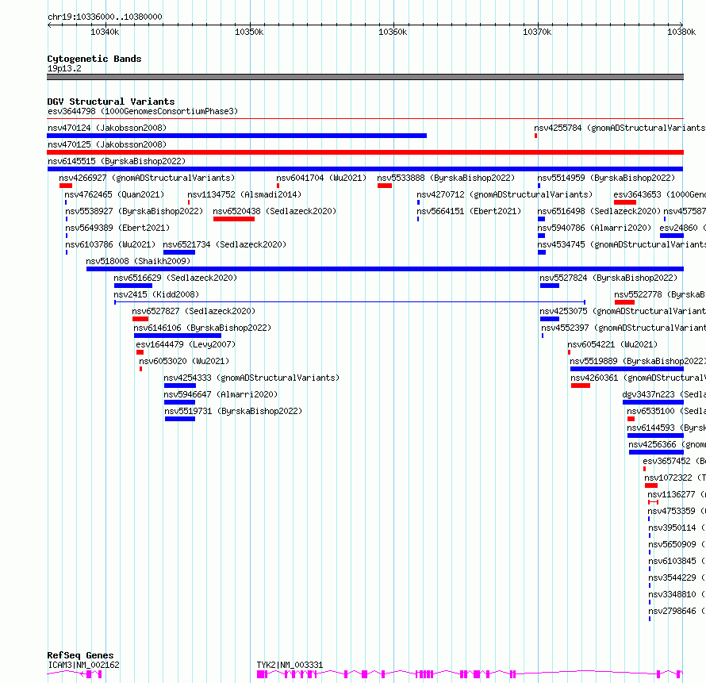Click the nsv2415 (Kidd2008) variant label

pyautogui.click(x=156, y=294)
